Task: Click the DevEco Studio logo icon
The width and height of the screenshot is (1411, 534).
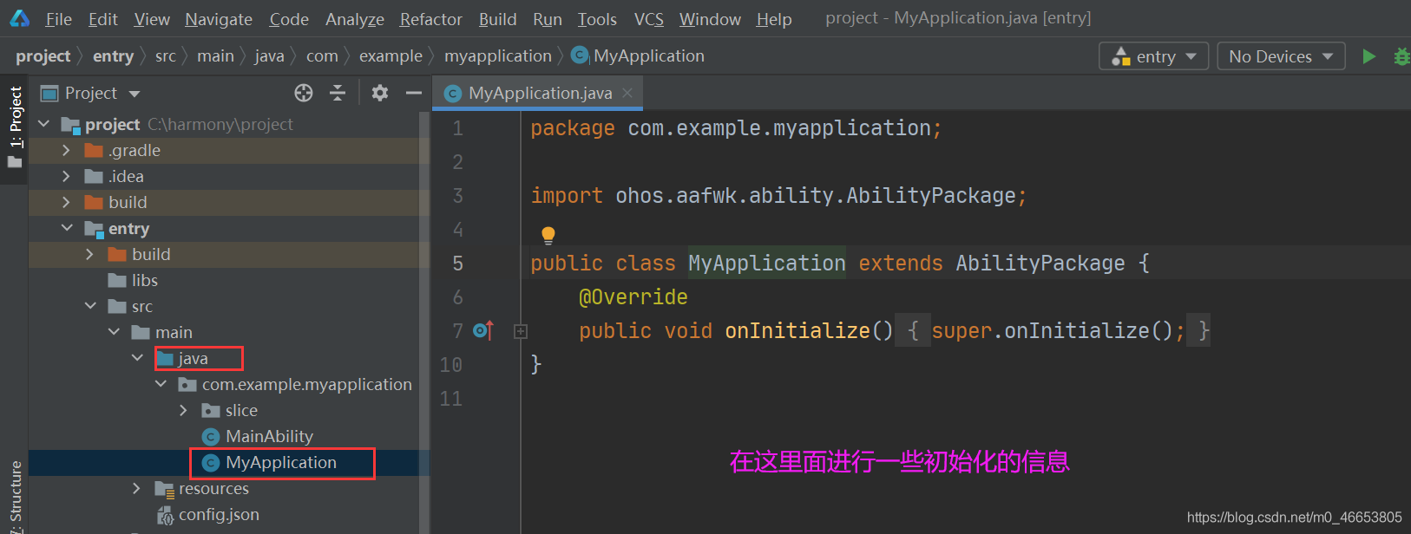Action: (19, 18)
